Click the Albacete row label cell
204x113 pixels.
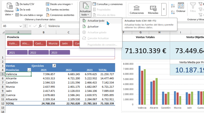point(18,99)
